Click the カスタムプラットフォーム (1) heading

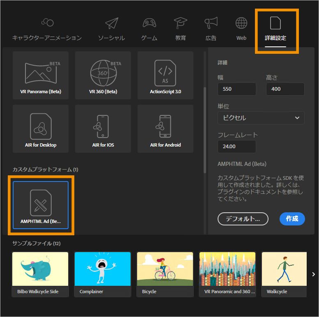(x=46, y=170)
